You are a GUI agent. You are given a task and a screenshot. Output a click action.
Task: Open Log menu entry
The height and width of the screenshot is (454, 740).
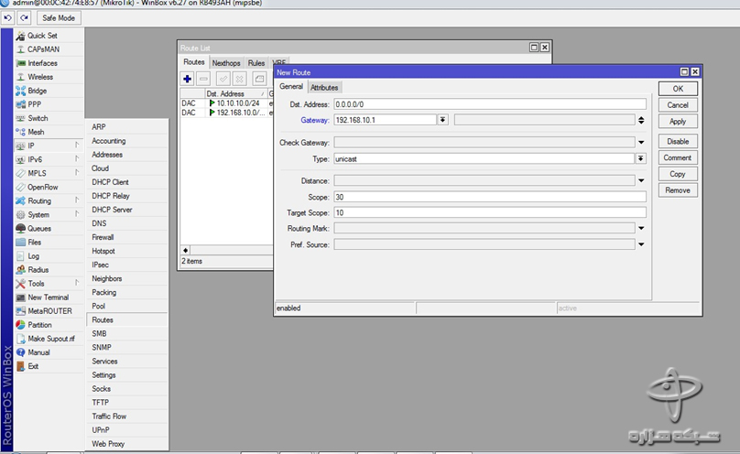point(49,256)
